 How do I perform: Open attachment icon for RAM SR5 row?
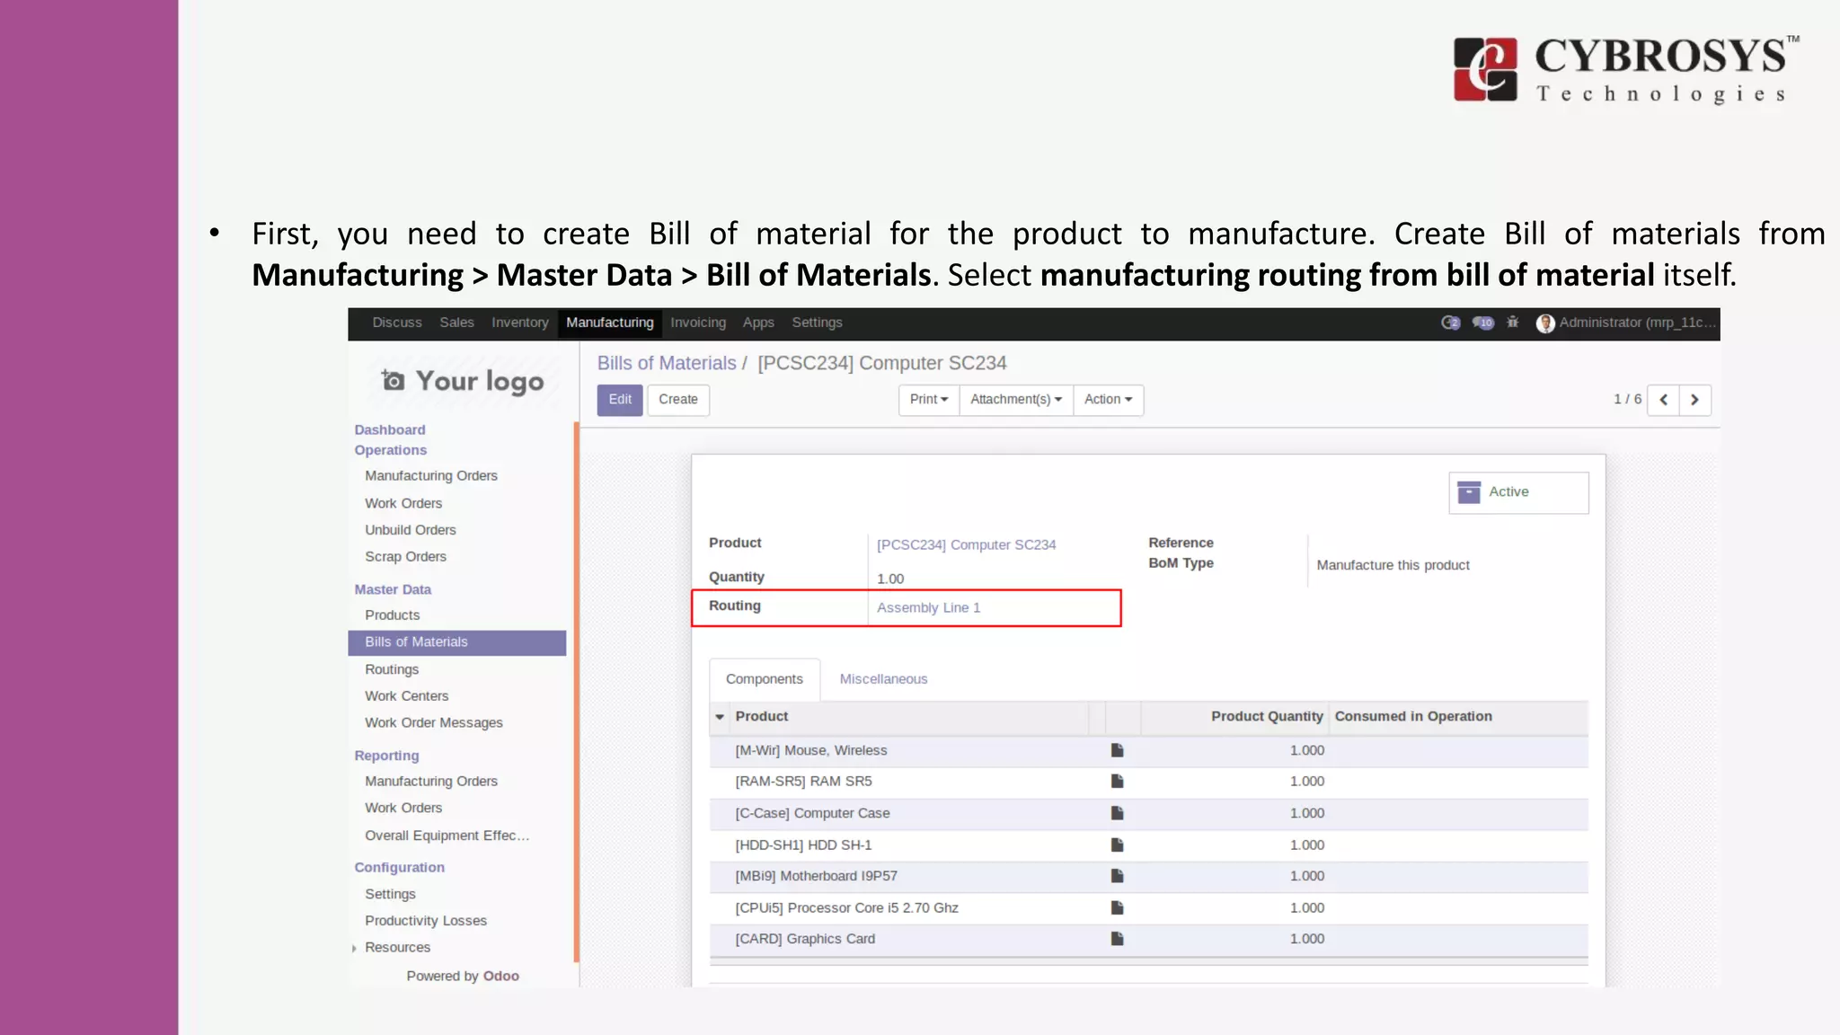[x=1117, y=782]
